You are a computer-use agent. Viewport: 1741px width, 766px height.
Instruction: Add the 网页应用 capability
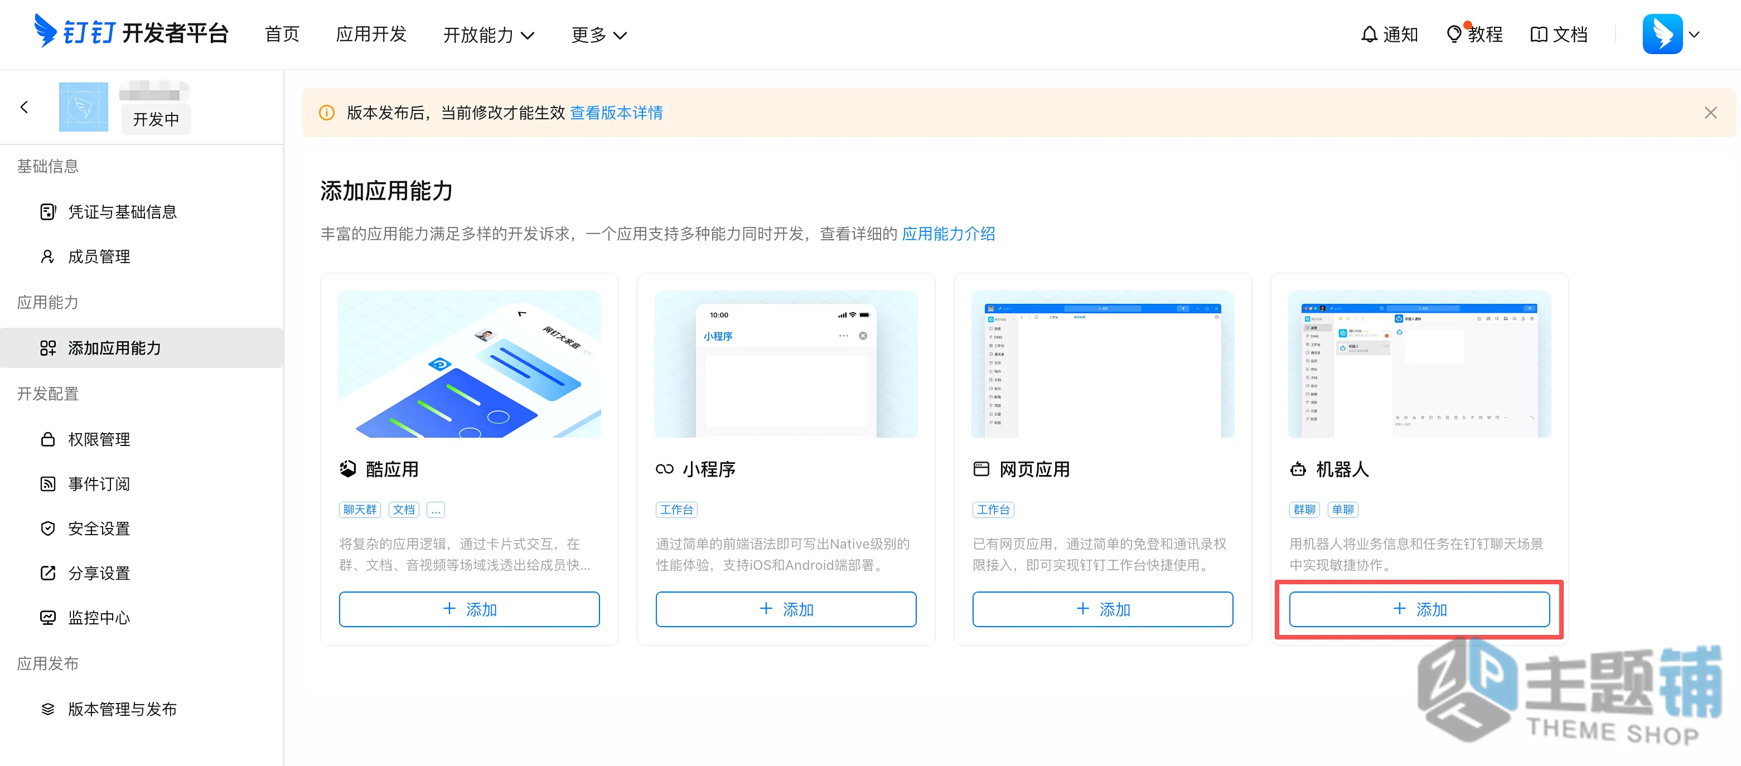point(1103,609)
